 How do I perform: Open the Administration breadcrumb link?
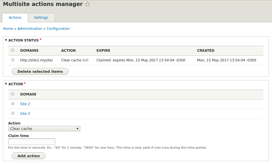pyautogui.click(x=30, y=29)
